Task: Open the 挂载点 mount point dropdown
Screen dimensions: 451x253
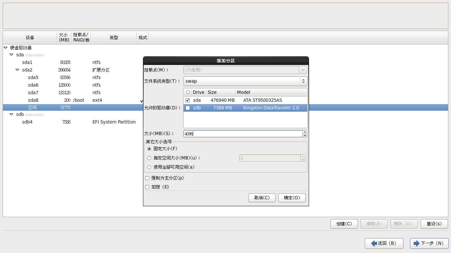Action: [x=303, y=70]
